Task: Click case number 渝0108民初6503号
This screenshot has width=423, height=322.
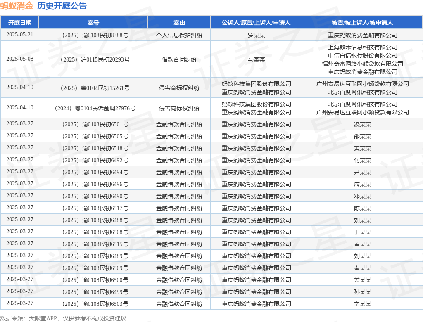Action: click(x=95, y=304)
